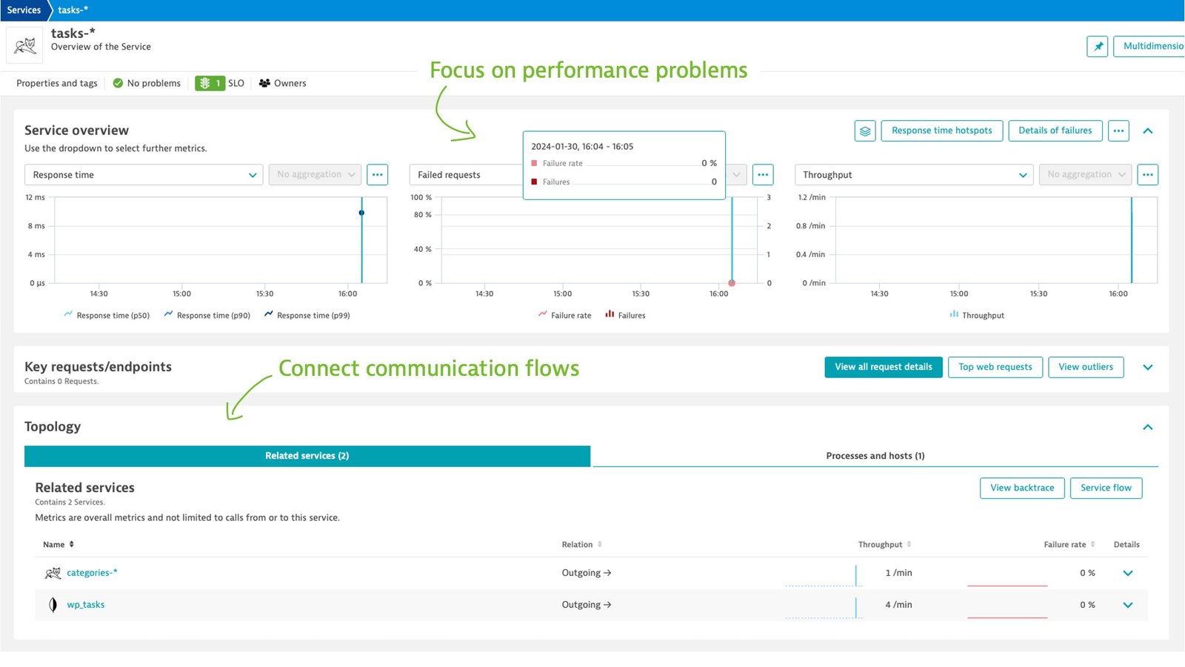Open the more options beside Failed requests

[763, 175]
